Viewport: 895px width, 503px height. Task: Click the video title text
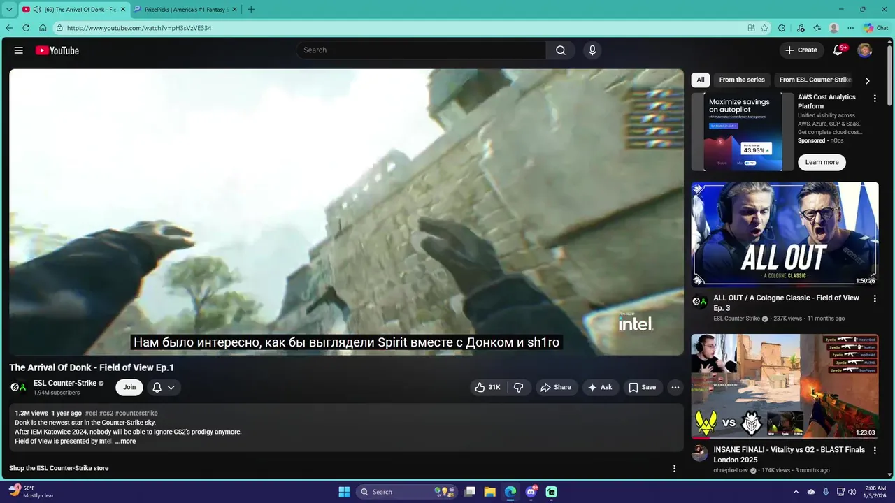pos(92,367)
